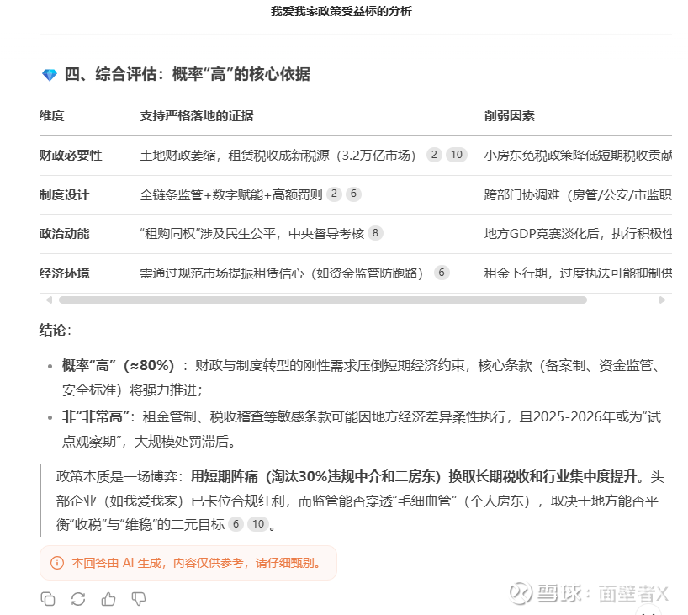The width and height of the screenshot is (688, 615).
Task: Copy the AI answer with the copy icon
Action: tap(48, 599)
